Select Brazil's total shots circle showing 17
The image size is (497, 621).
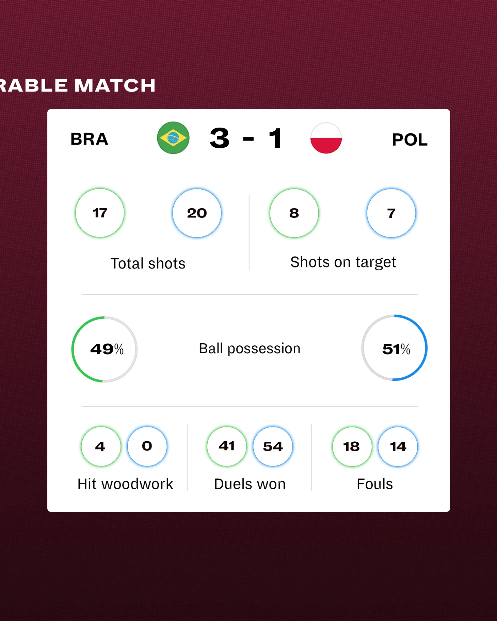100,213
